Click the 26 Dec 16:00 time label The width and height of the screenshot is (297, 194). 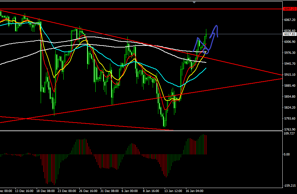coord(88,191)
